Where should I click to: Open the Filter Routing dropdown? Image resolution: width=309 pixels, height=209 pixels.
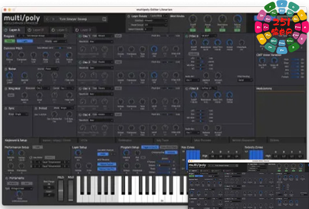coord(245,80)
